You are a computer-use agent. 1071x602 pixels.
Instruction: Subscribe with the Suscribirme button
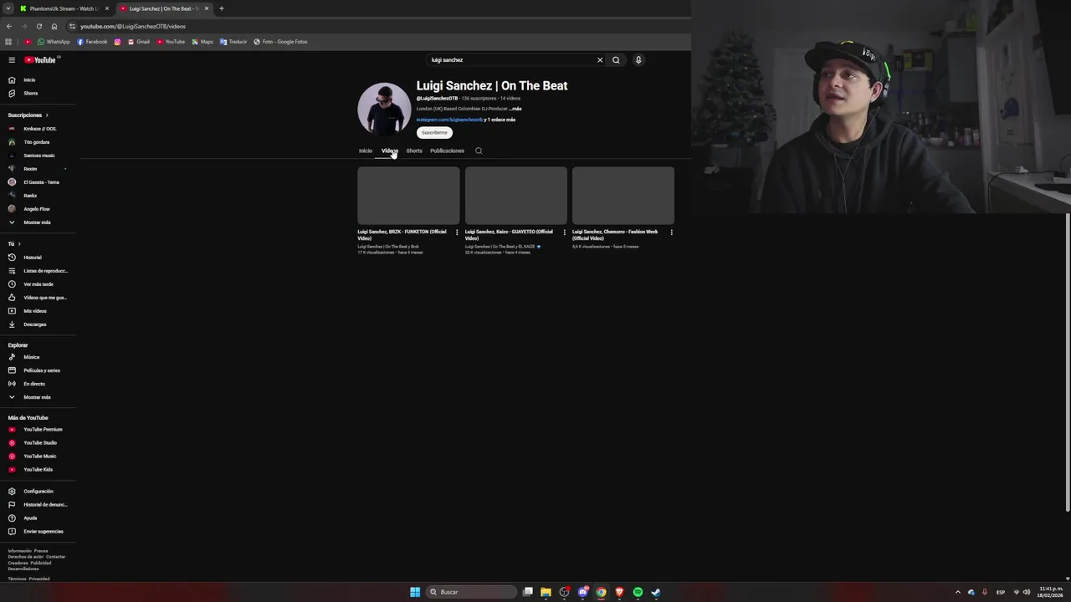tap(434, 132)
